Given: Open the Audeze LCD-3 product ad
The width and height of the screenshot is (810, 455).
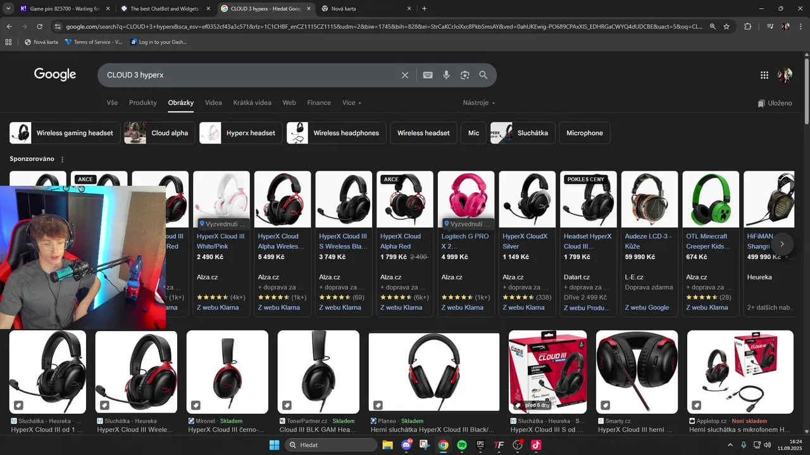Looking at the screenshot, I should pos(649,243).
